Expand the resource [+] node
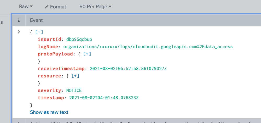The width and height of the screenshot is (261, 123). 75,76
